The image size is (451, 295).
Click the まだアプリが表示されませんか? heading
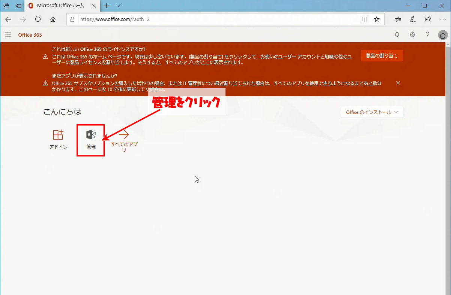tap(85, 75)
